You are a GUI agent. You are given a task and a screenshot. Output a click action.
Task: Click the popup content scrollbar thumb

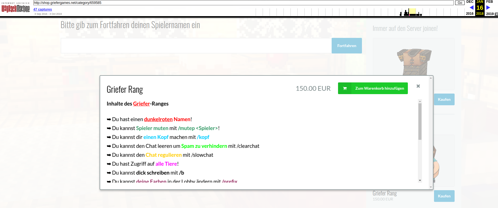coord(420,121)
